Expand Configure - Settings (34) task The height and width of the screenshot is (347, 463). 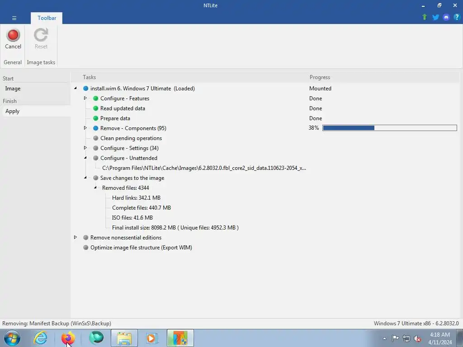(x=85, y=148)
